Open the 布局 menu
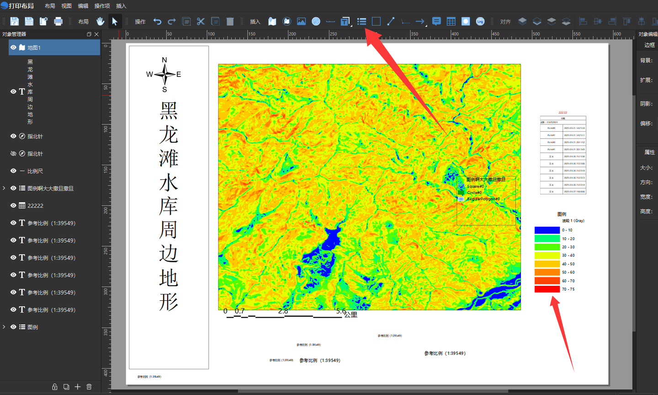The width and height of the screenshot is (658, 395). (x=50, y=6)
